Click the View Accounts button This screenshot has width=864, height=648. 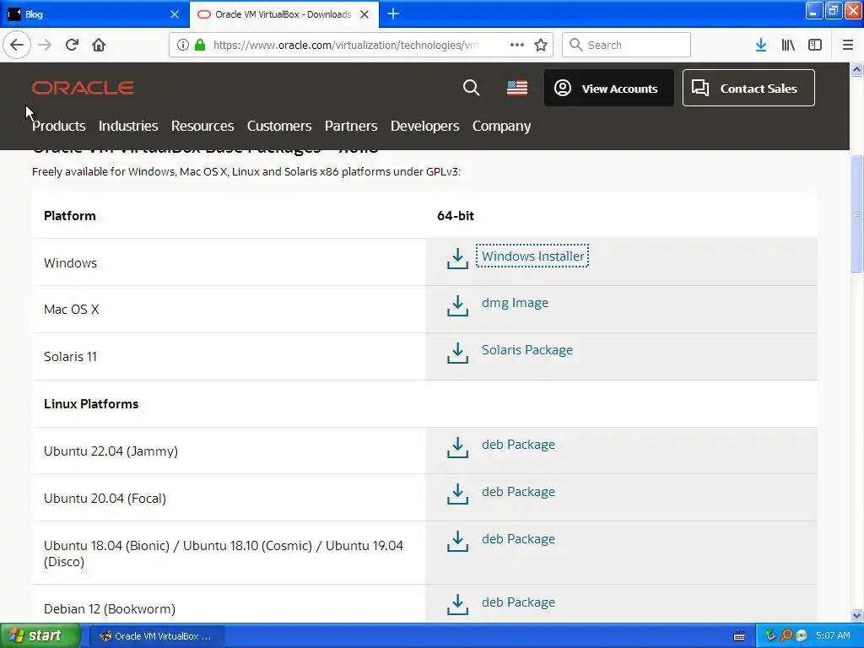point(608,88)
